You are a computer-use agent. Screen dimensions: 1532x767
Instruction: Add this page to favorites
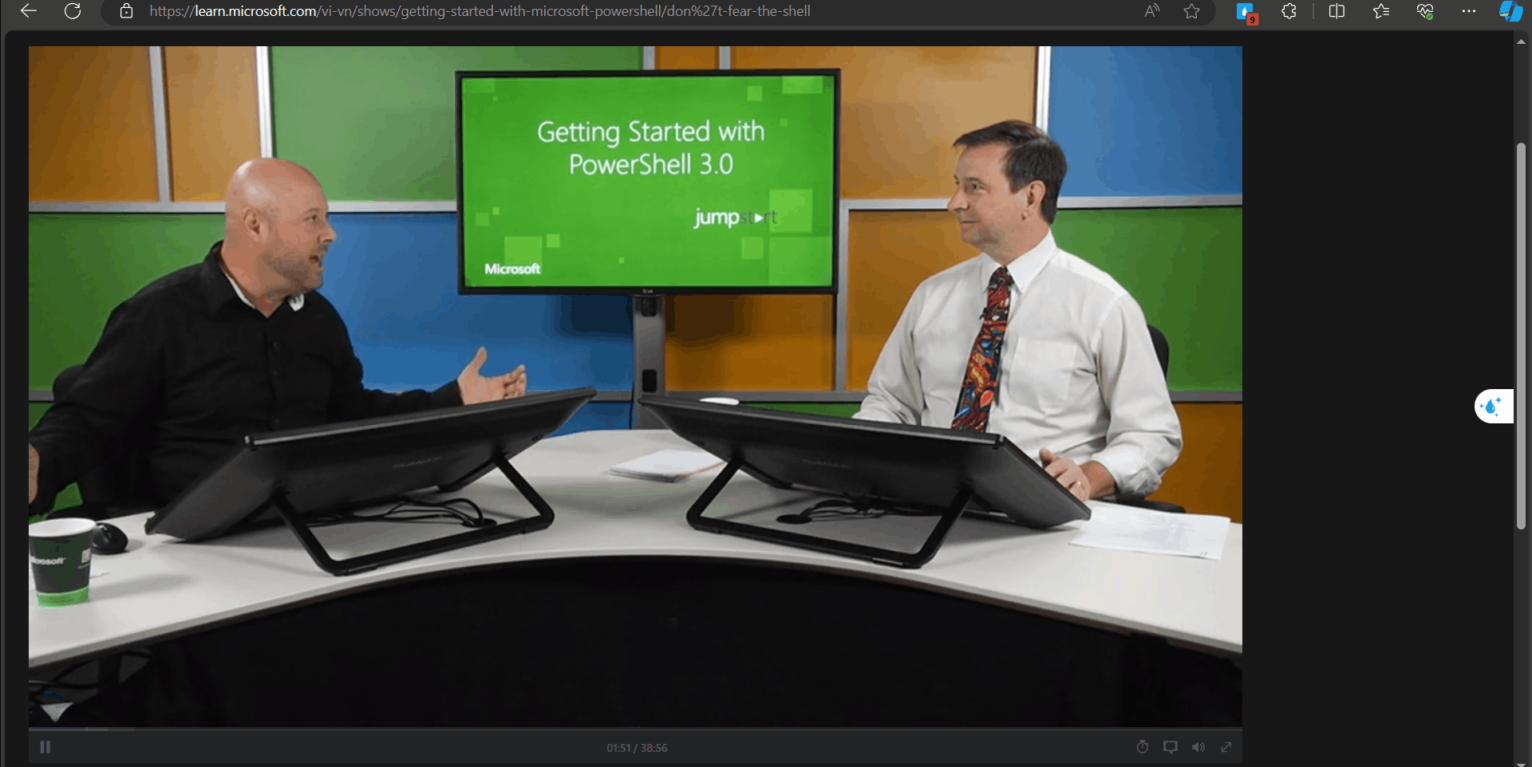(x=1192, y=11)
